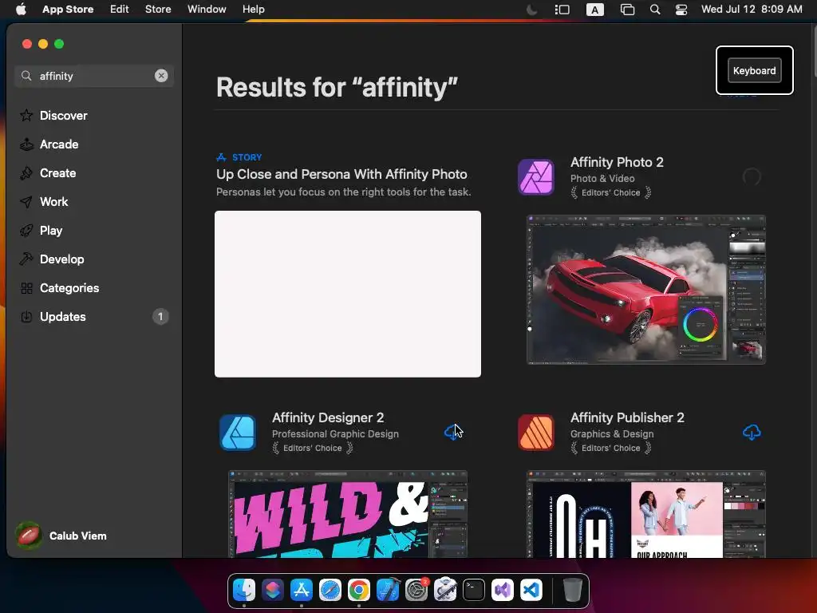Viewport: 817px width, 613px height.
Task: View the Affinity Publisher screenshot preview
Action: point(646,514)
